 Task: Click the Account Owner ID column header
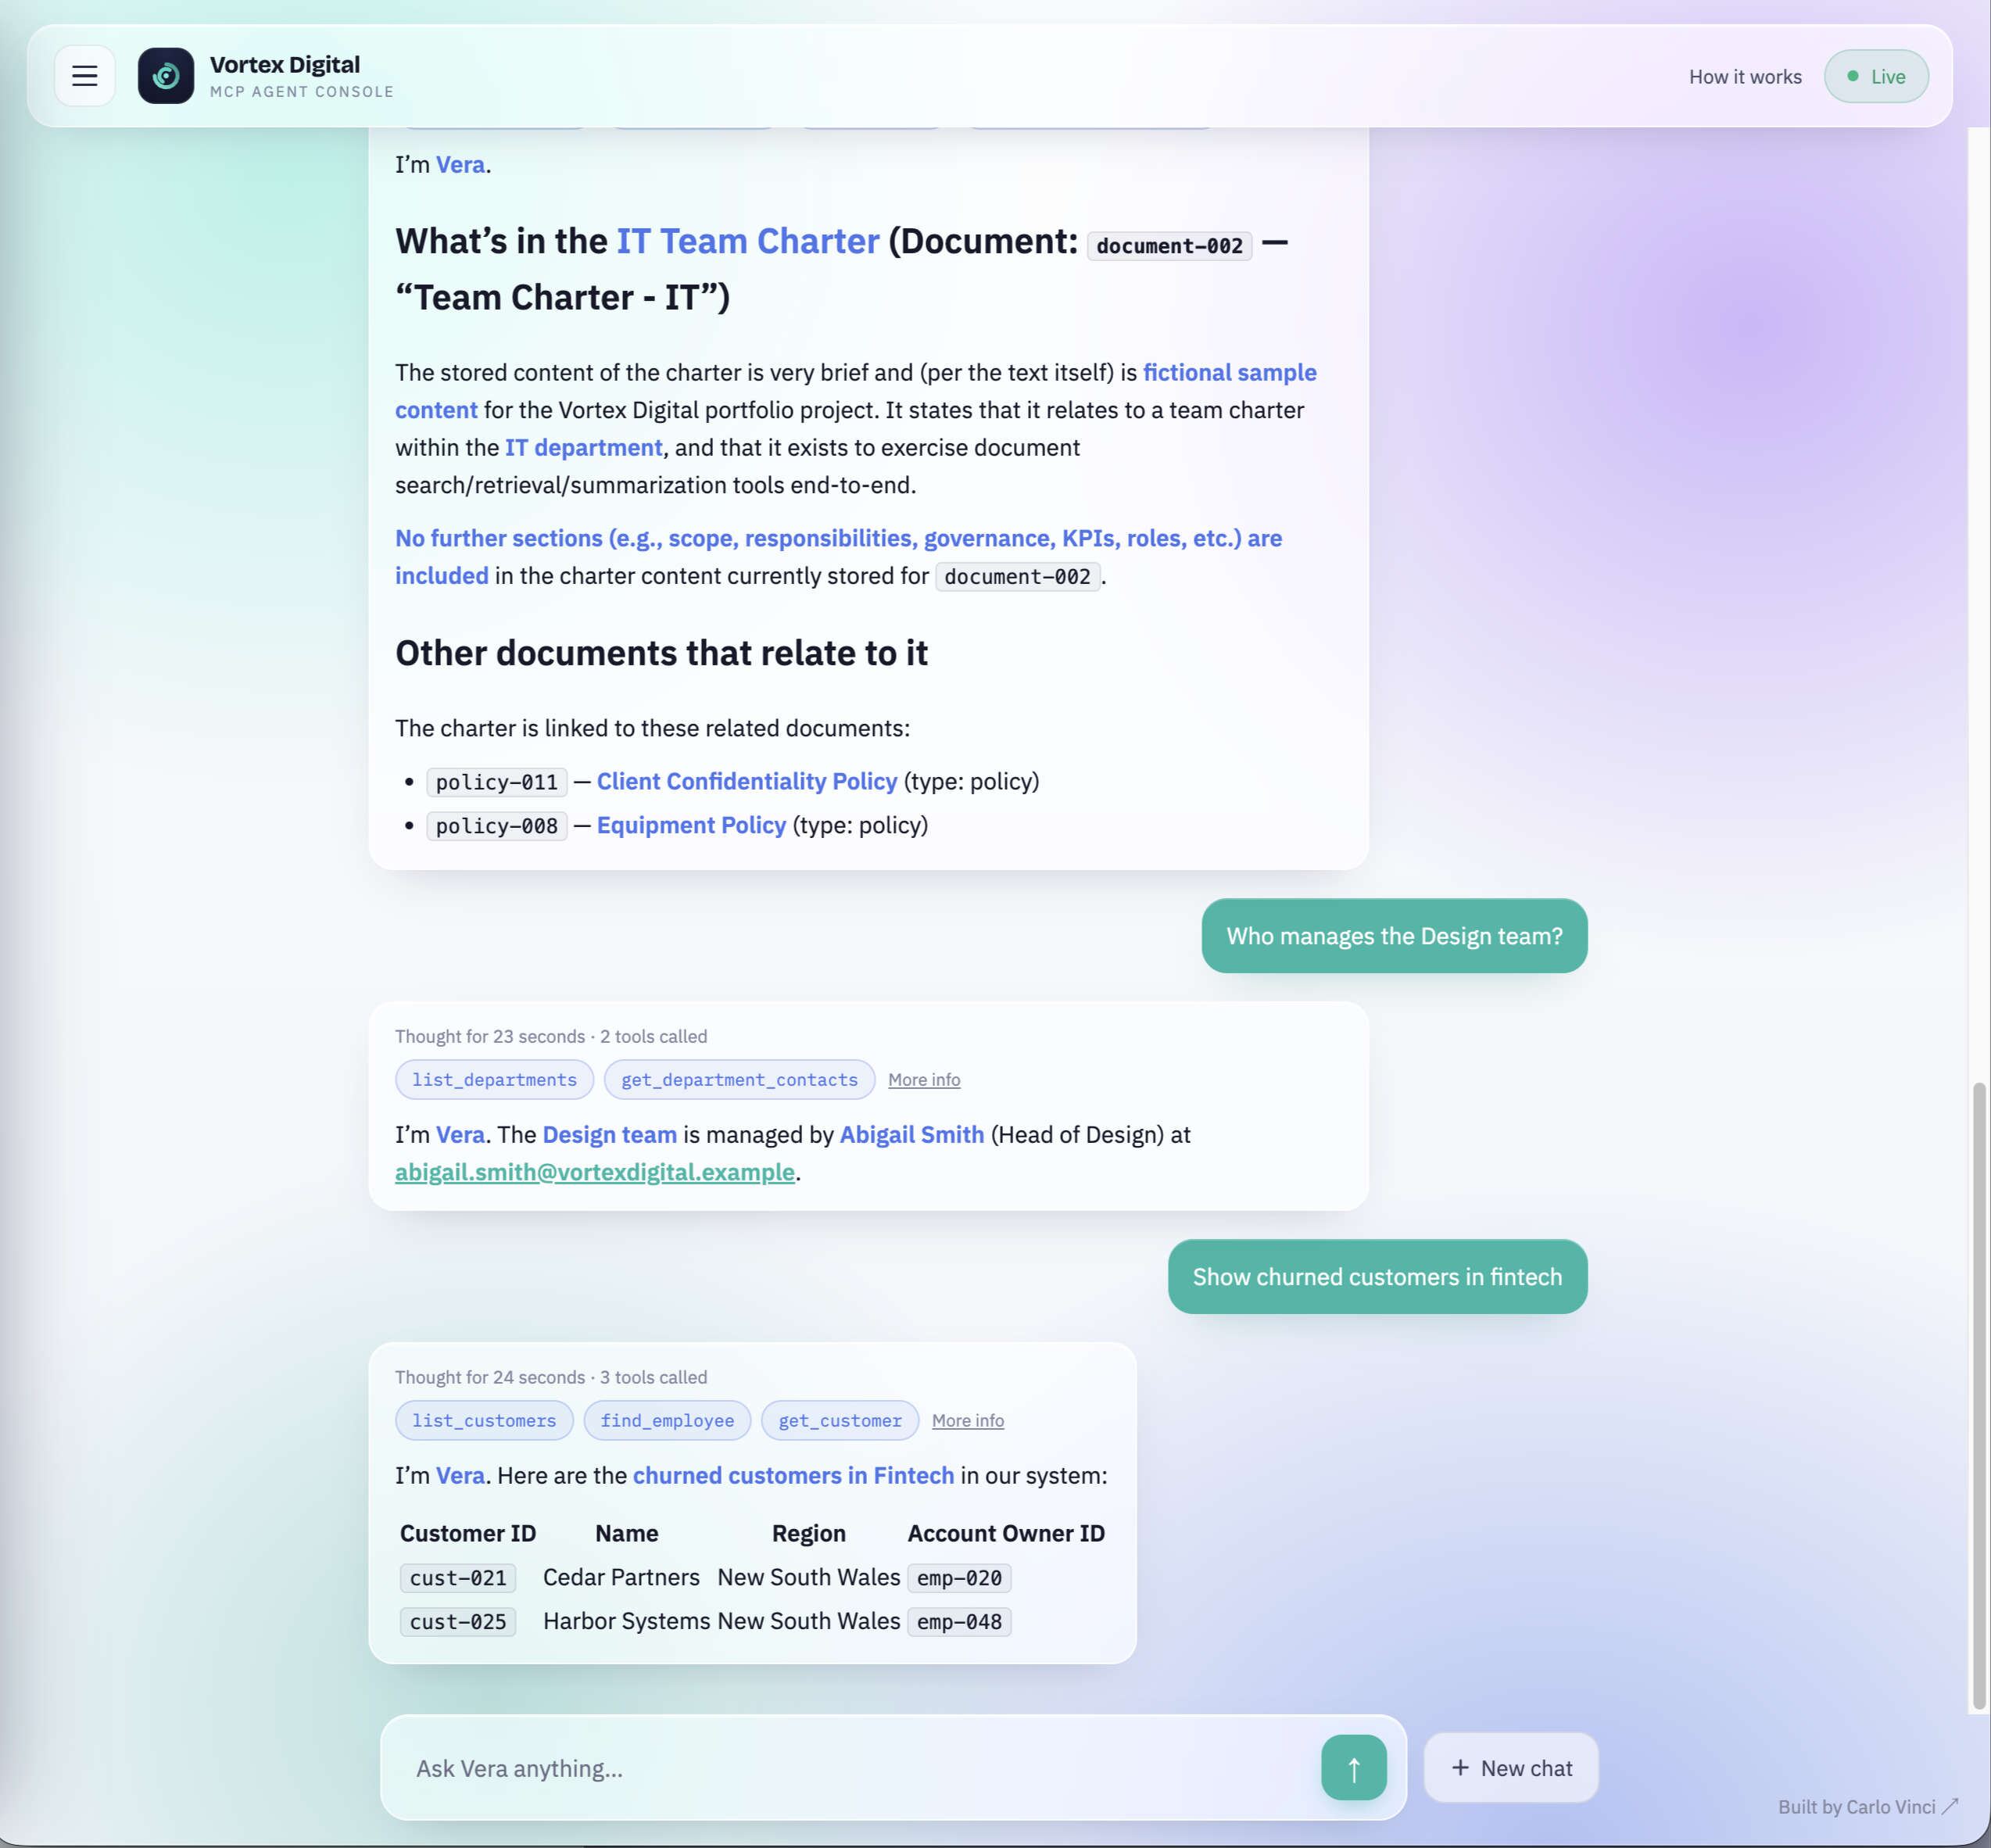1006,1533
